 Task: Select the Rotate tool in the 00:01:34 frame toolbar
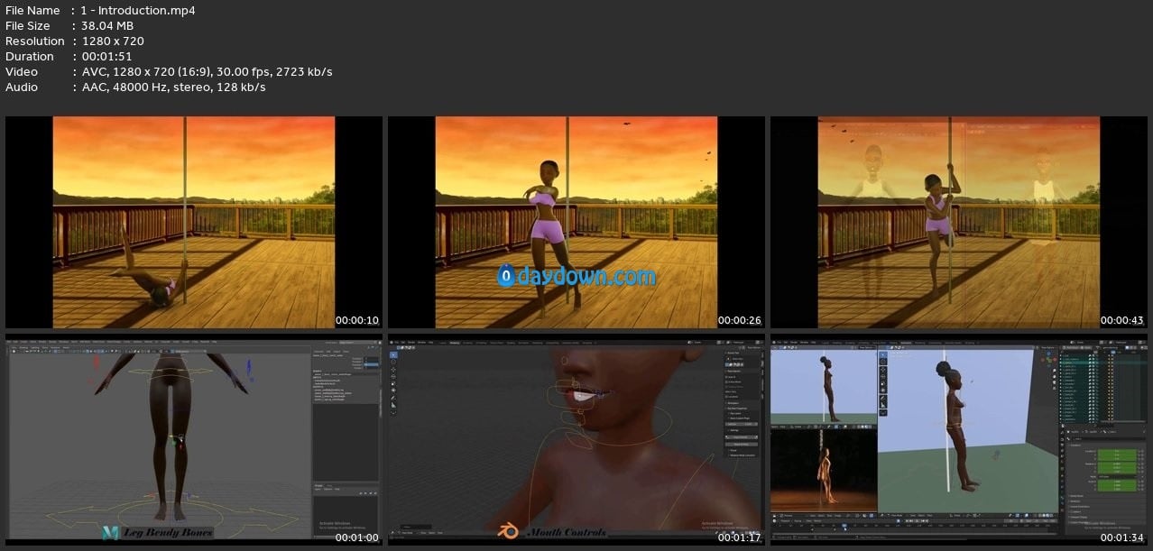coord(883,379)
